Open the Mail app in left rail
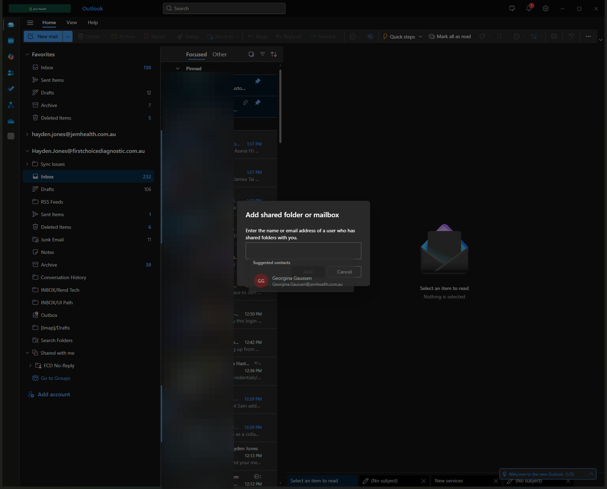 (11, 24)
